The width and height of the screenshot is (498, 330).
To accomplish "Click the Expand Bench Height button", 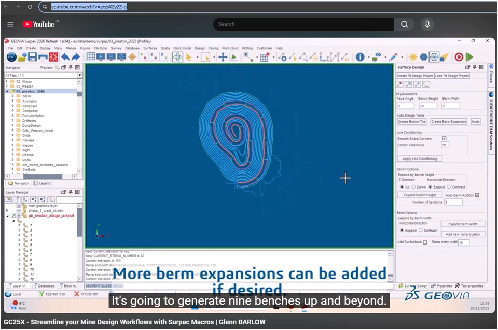I will tap(420, 195).
